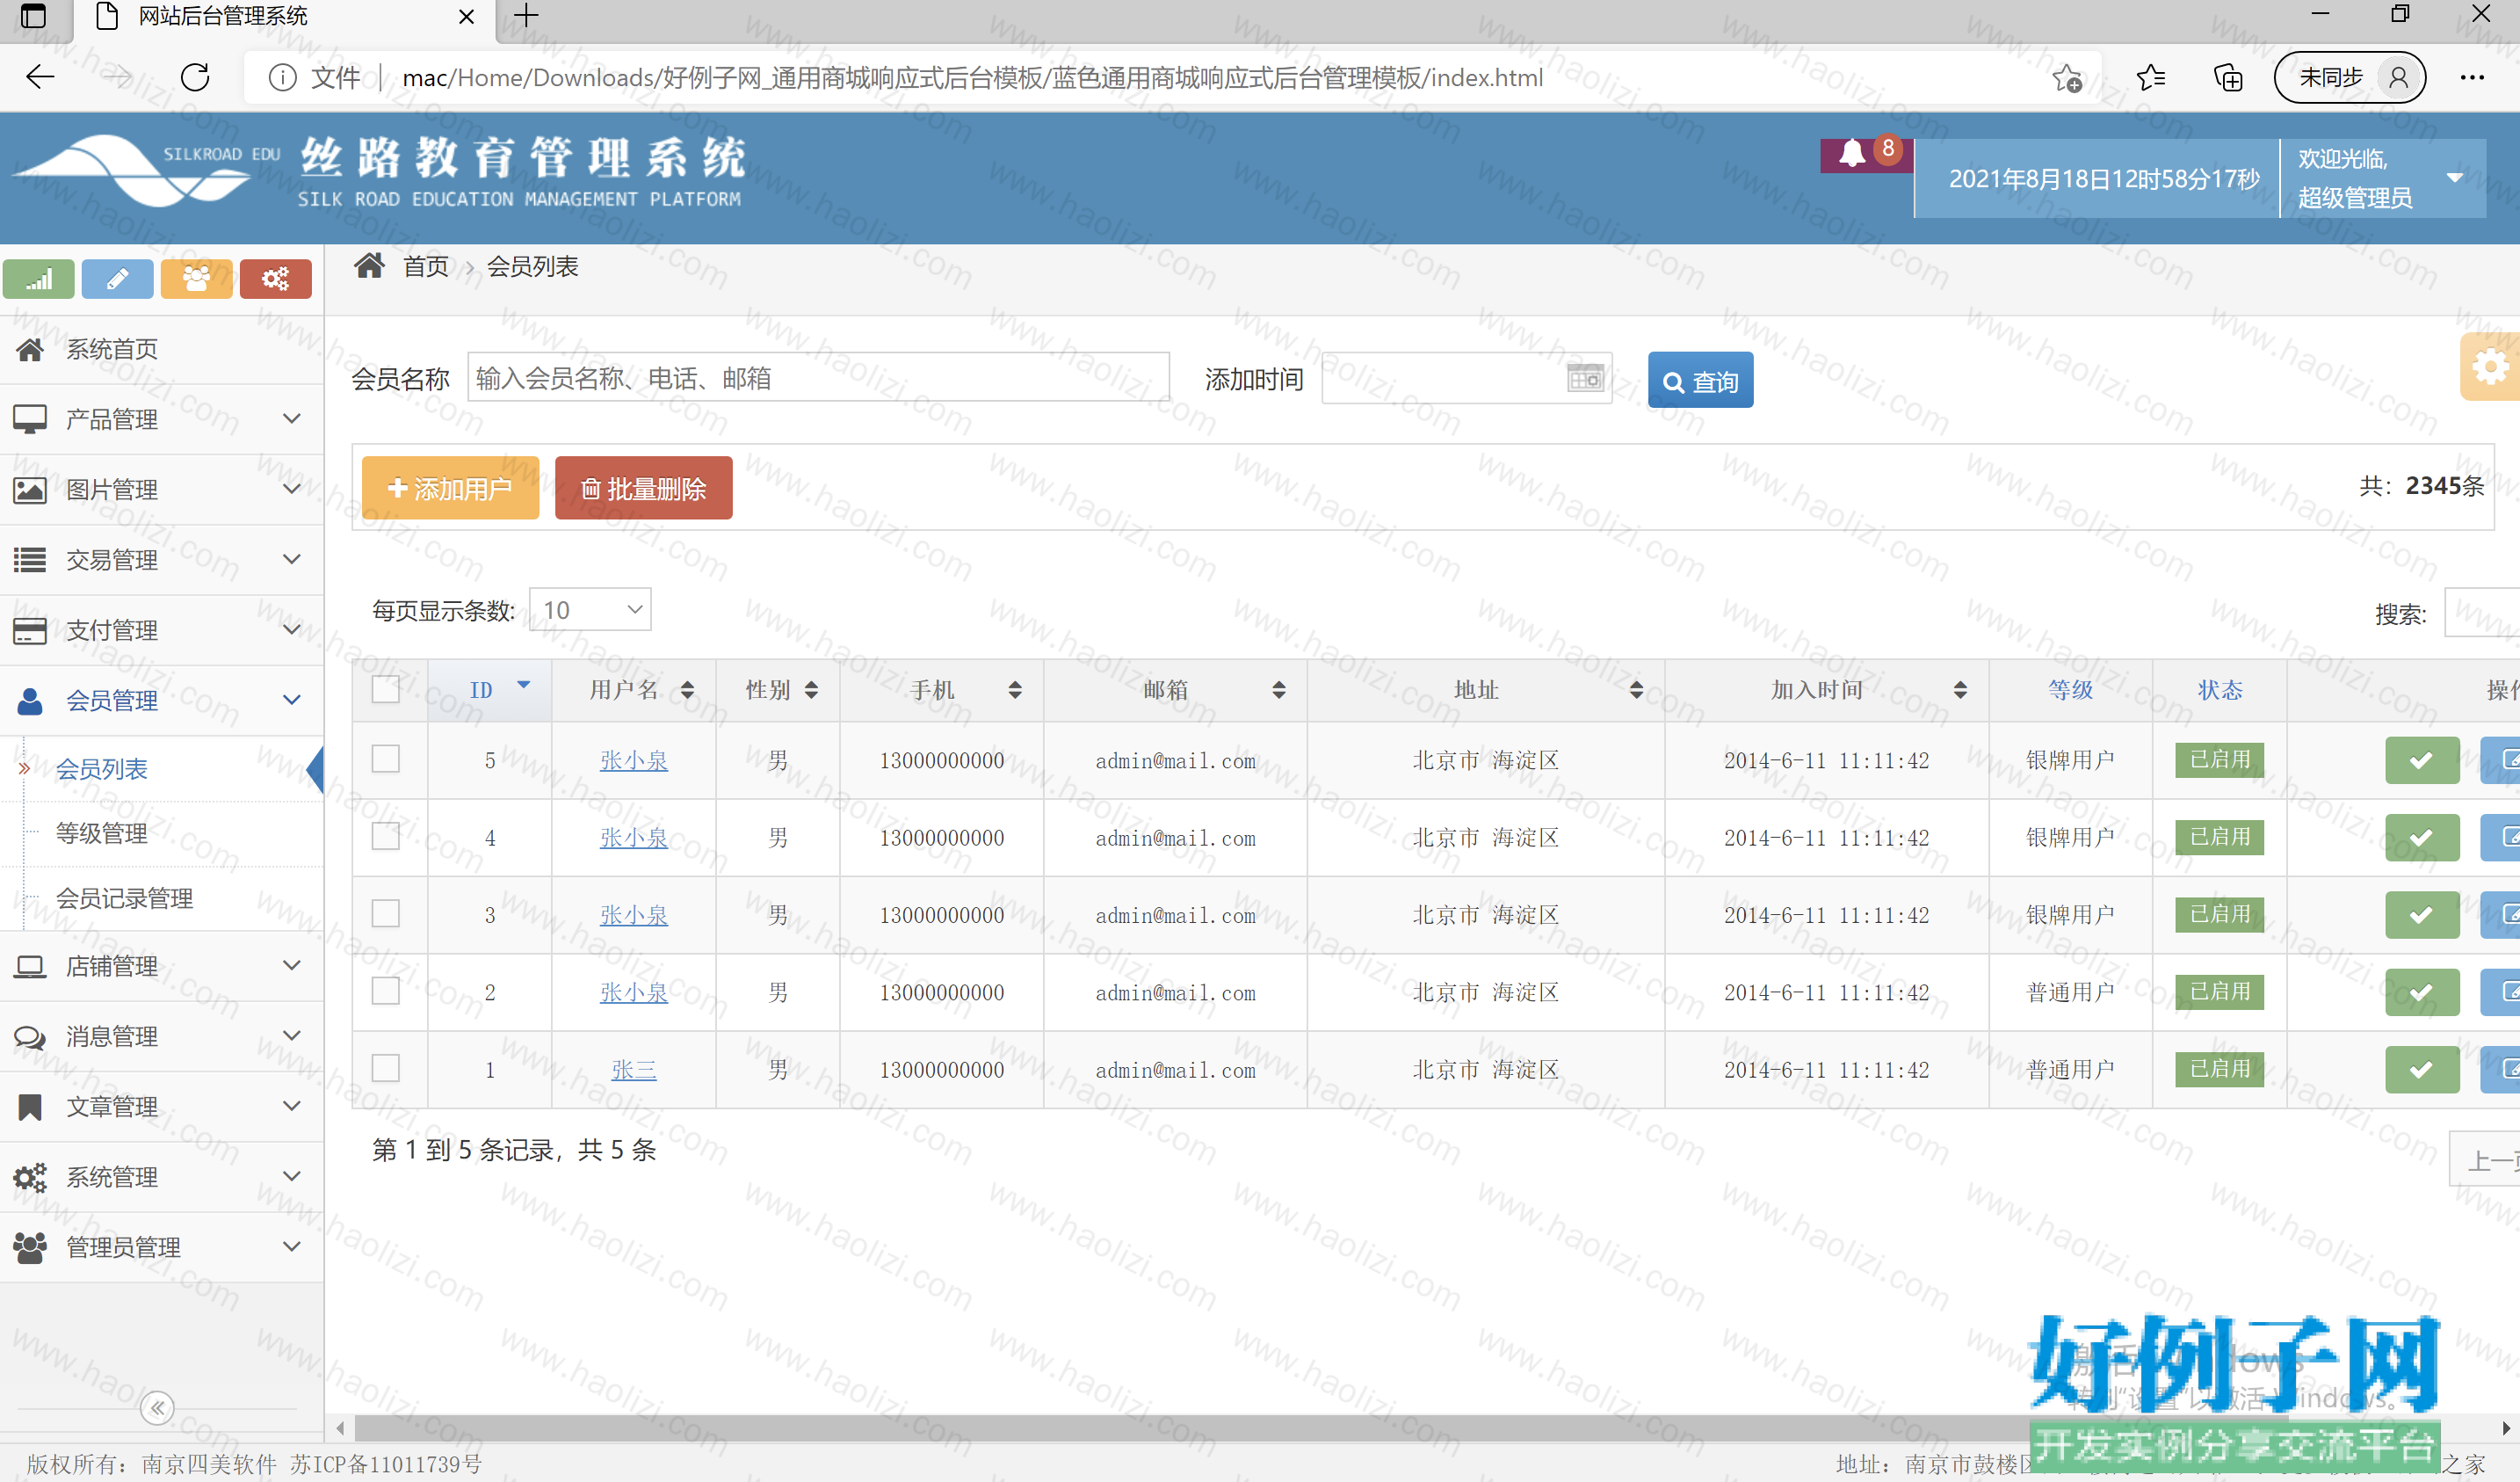Check the checkbox for row ID 1
Image resolution: width=2520 pixels, height=1482 pixels.
tap(385, 1068)
